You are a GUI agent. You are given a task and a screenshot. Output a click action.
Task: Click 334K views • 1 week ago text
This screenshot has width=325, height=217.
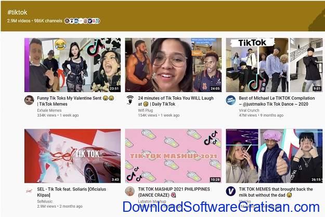tap(58, 115)
